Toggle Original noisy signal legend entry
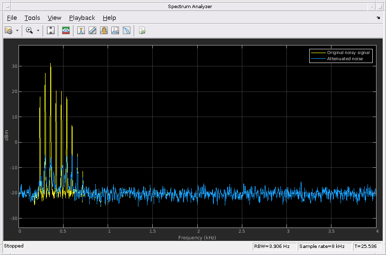 [348, 53]
